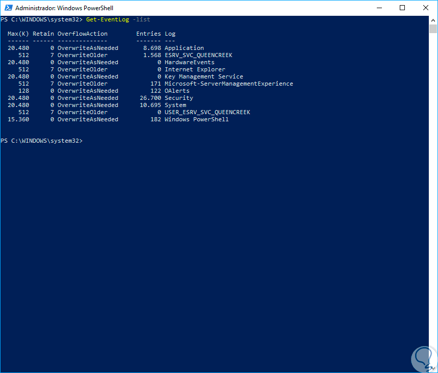438x373 pixels.
Task: Click the 'Application' log name
Action: (184, 48)
